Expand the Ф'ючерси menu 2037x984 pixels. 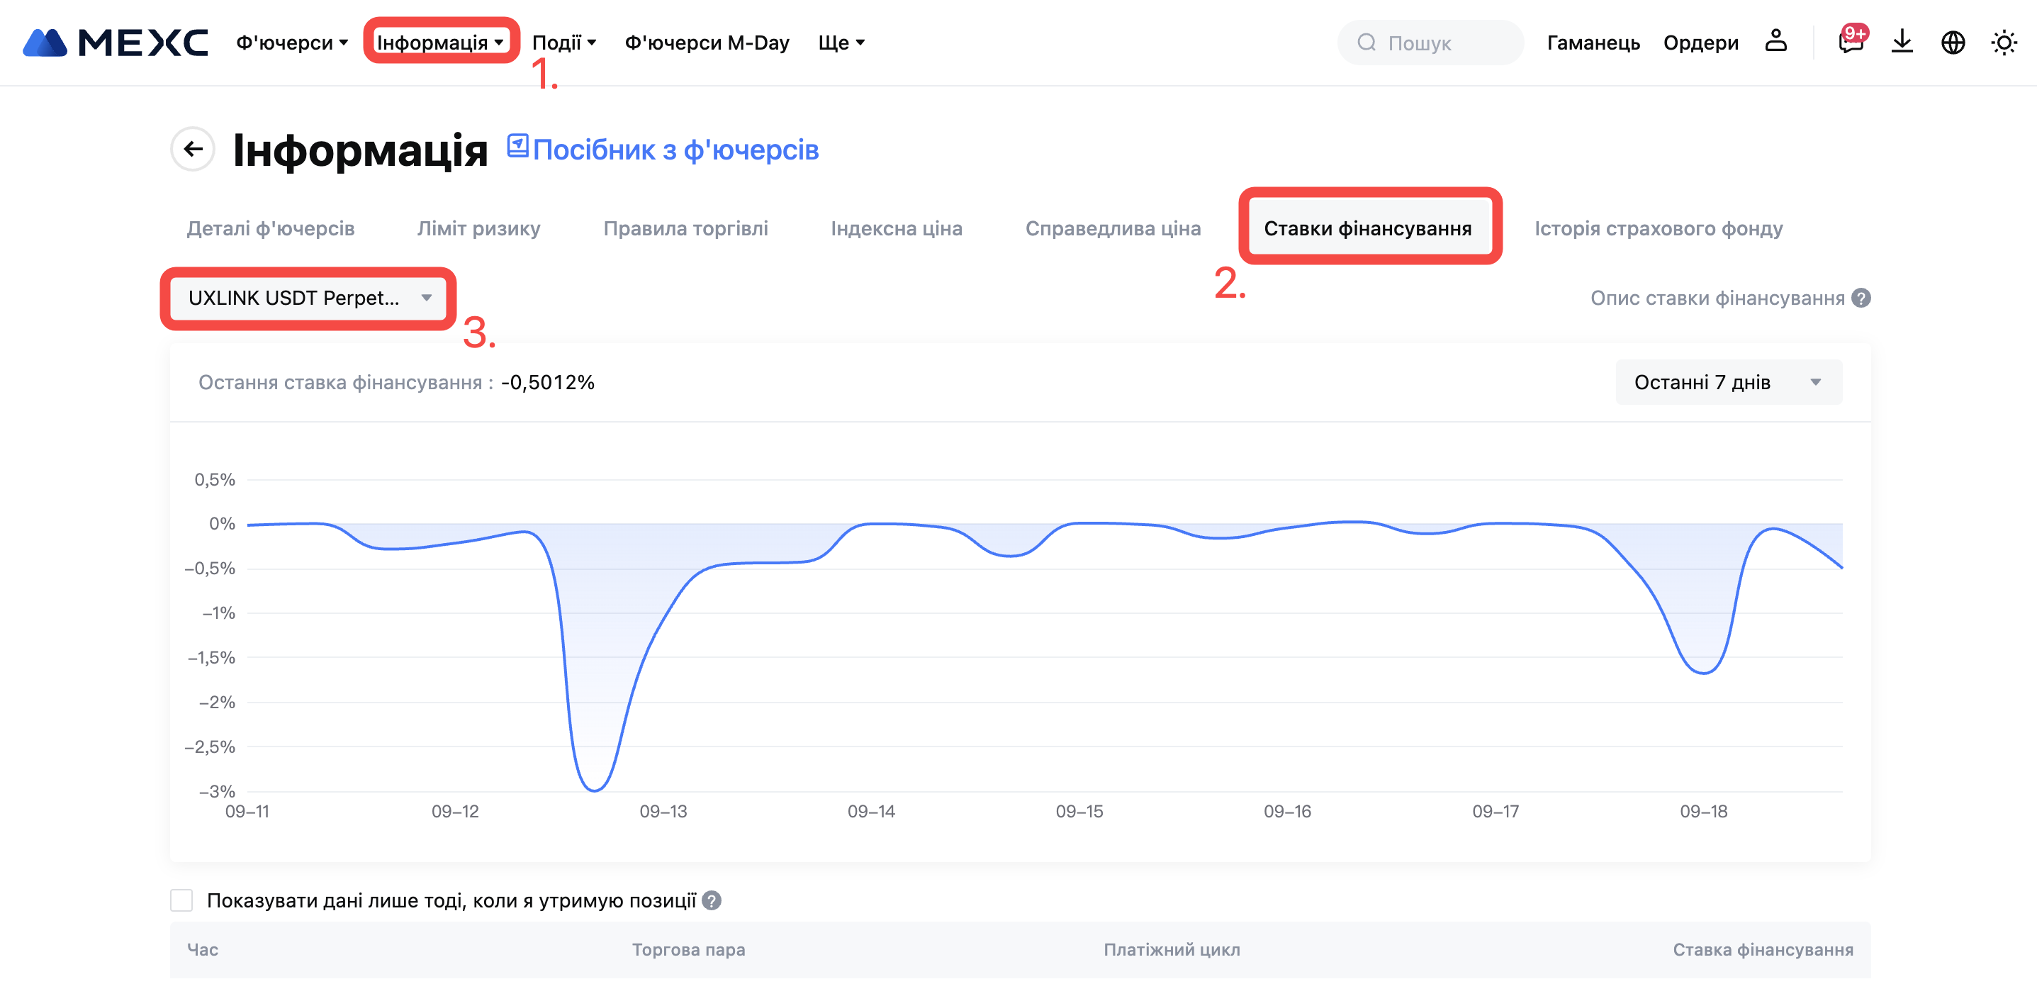pos(292,42)
